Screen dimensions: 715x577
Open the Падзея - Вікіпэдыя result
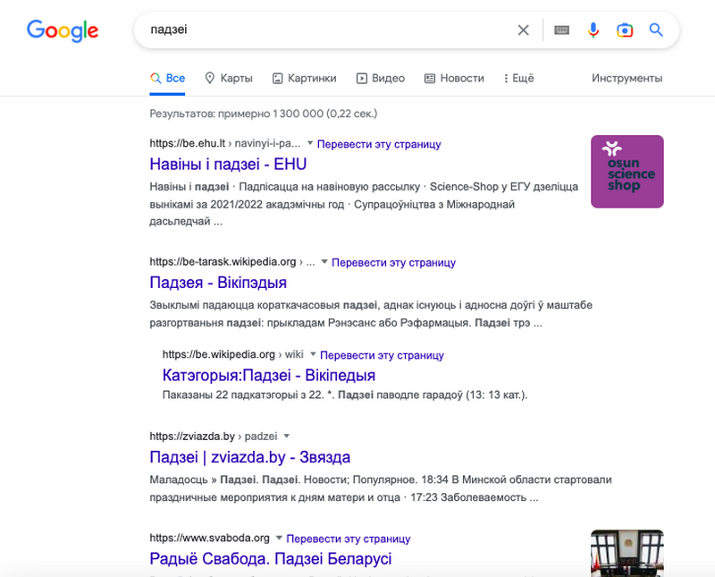tap(218, 283)
